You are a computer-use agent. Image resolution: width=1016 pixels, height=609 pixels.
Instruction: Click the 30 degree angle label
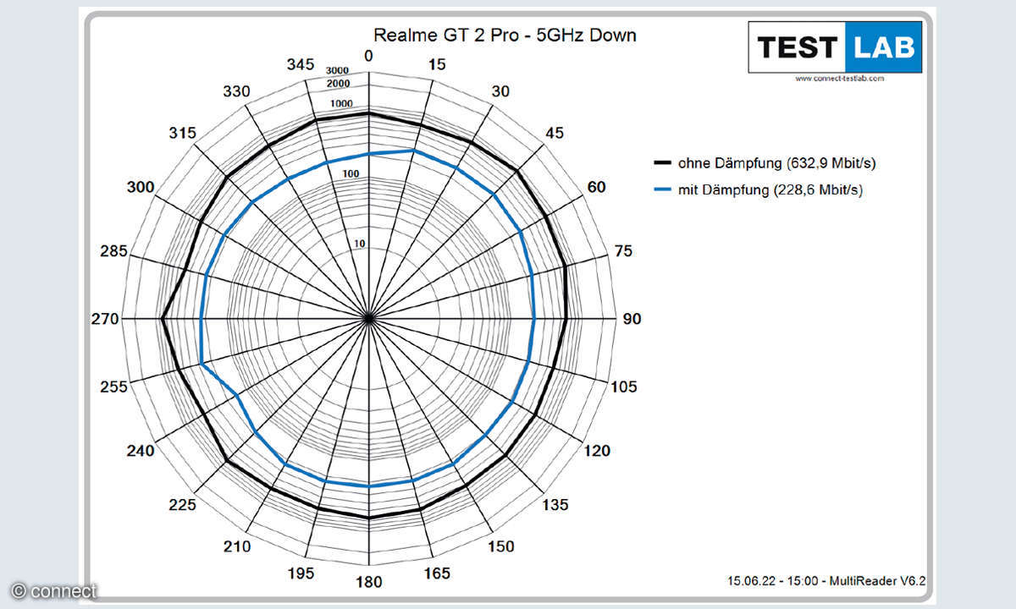pos(500,91)
